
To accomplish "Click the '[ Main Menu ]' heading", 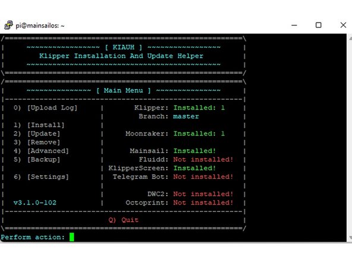I will 124,90.
